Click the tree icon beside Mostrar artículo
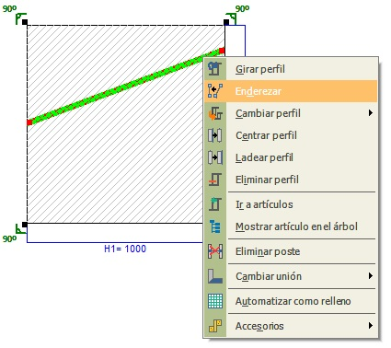The image size is (391, 348). click(215, 226)
